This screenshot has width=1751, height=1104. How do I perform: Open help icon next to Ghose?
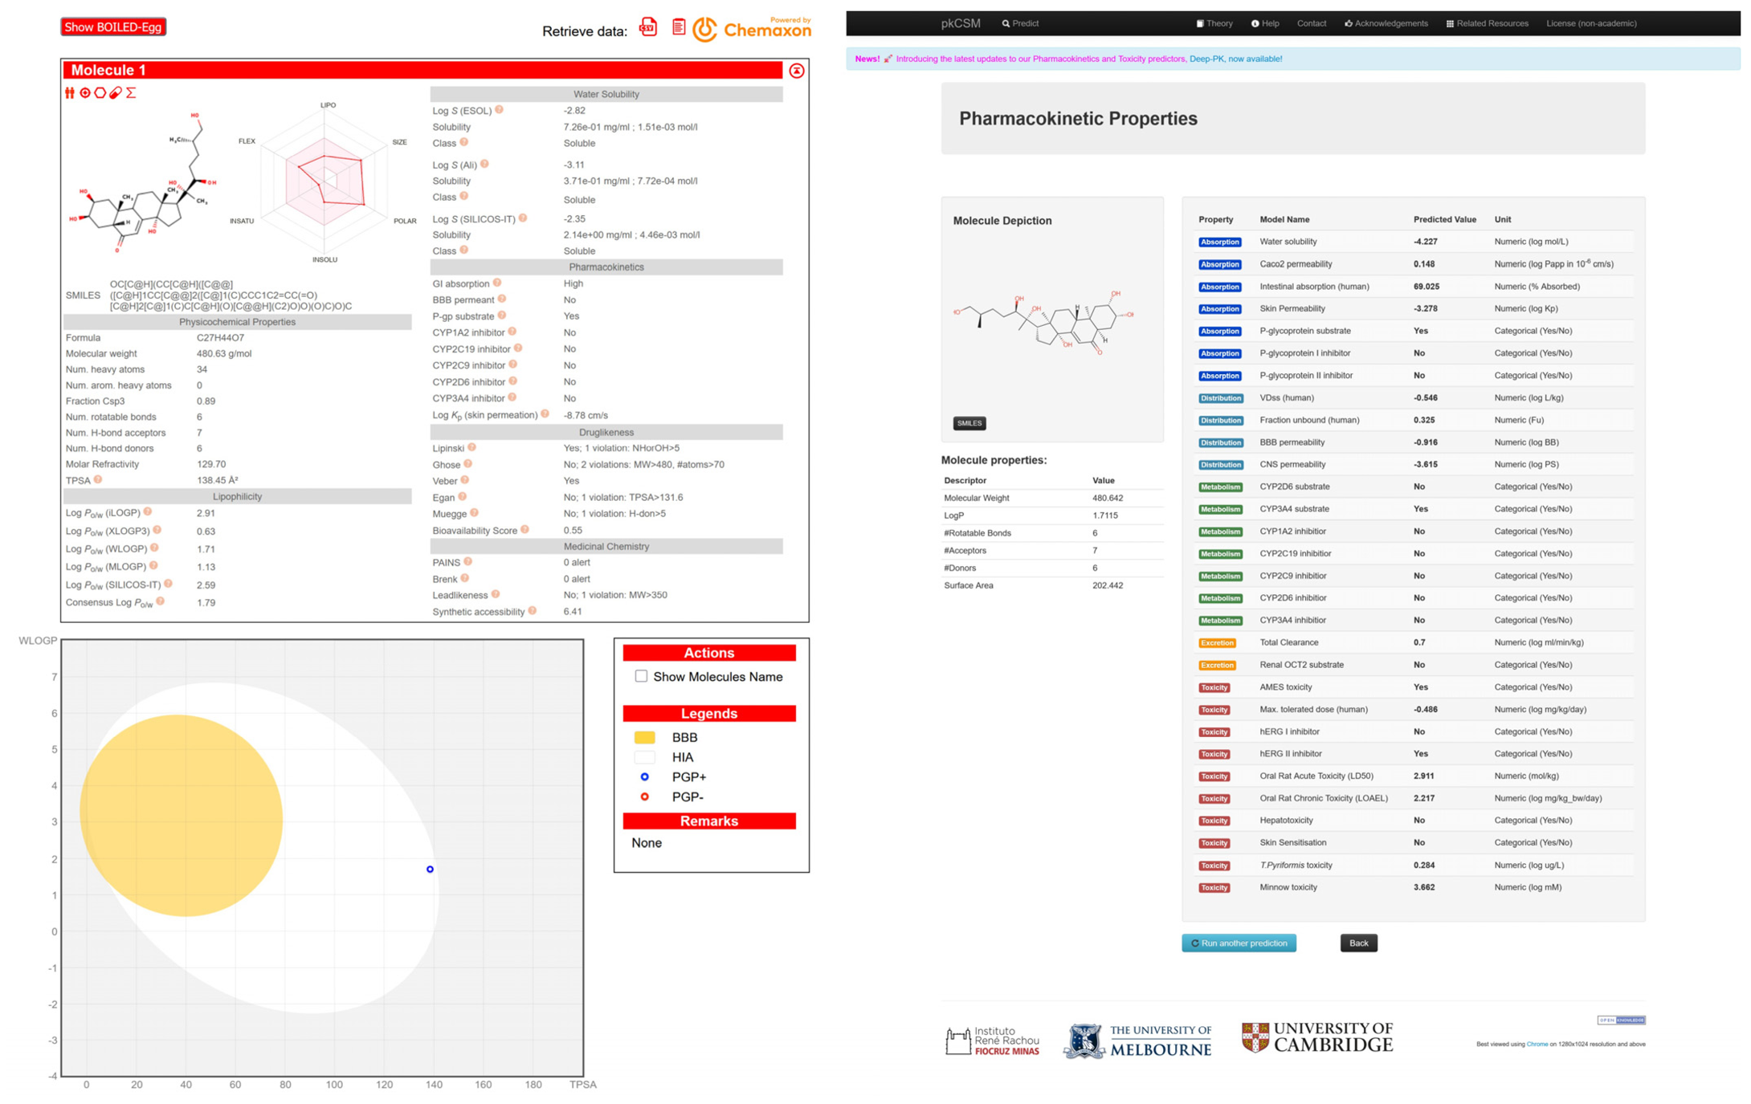[x=467, y=464]
